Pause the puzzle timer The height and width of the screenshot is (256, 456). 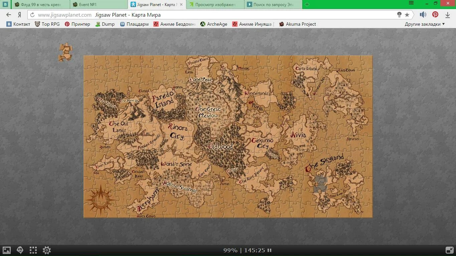[269, 250]
